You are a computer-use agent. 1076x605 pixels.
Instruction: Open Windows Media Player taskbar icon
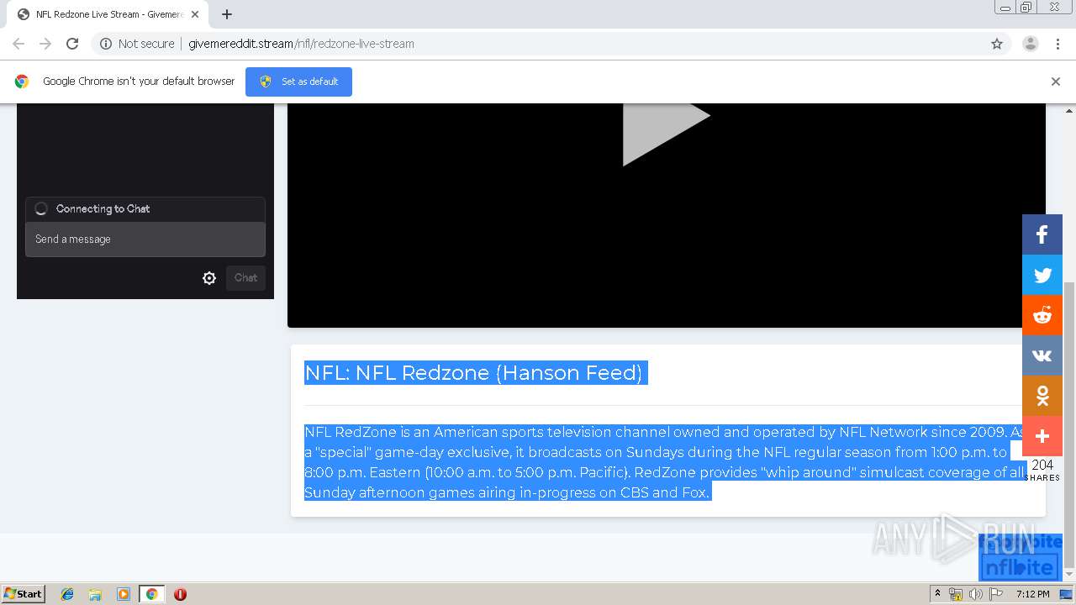124,594
